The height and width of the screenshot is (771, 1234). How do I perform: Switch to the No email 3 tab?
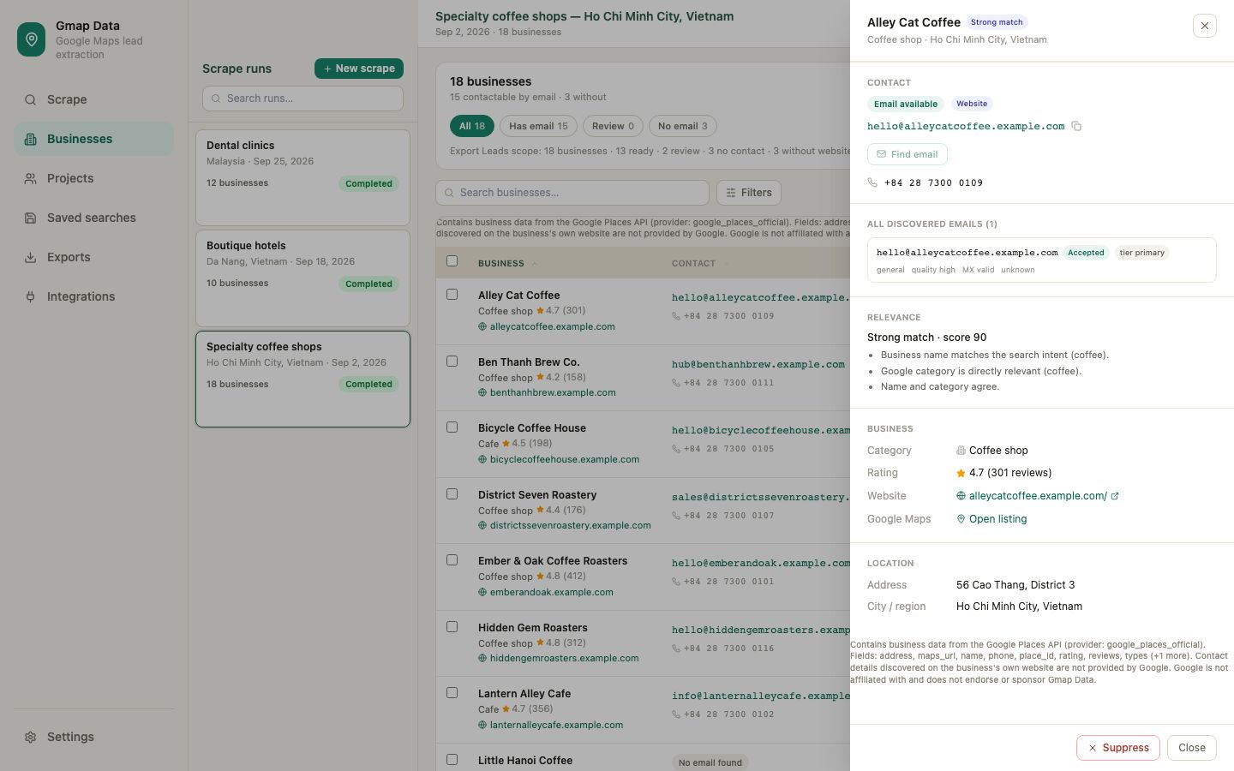(683, 126)
